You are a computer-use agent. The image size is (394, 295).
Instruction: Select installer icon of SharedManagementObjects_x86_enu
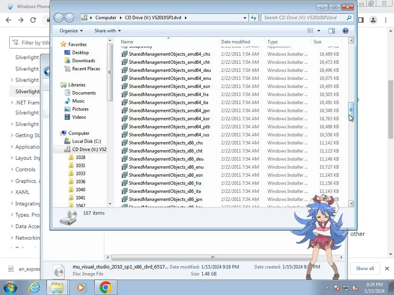click(124, 167)
